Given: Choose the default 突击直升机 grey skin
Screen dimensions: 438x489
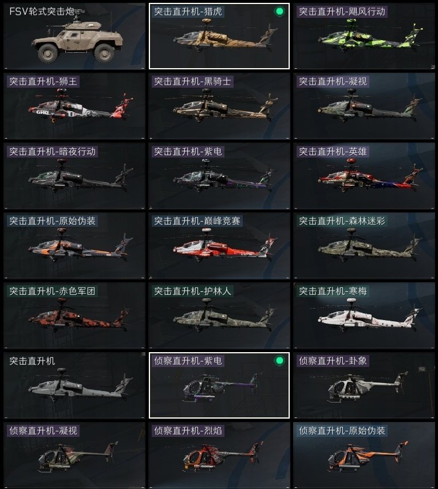Looking at the screenshot, I should pyautogui.click(x=74, y=385).
